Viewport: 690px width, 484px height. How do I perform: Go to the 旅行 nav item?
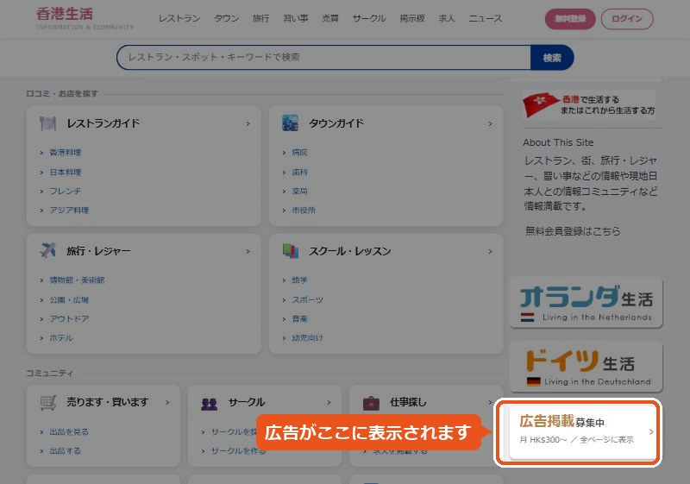260,18
